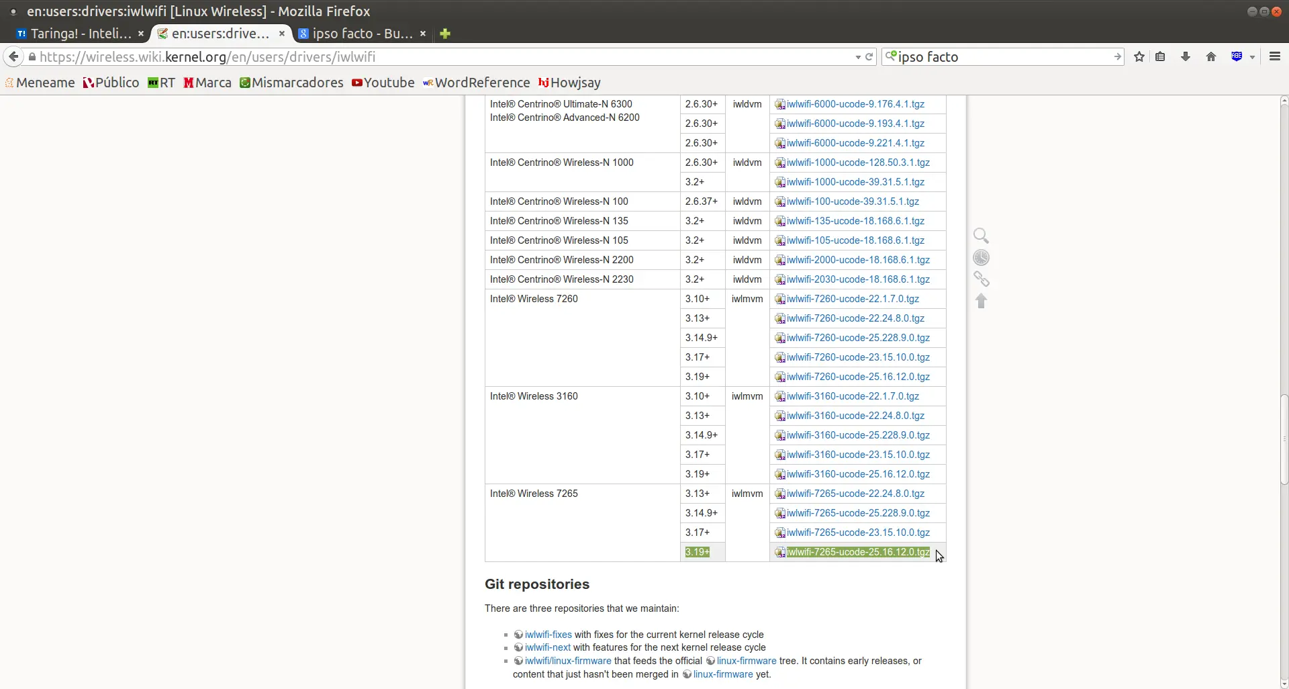
Task: Reload the page using the refresh icon
Action: click(x=869, y=57)
